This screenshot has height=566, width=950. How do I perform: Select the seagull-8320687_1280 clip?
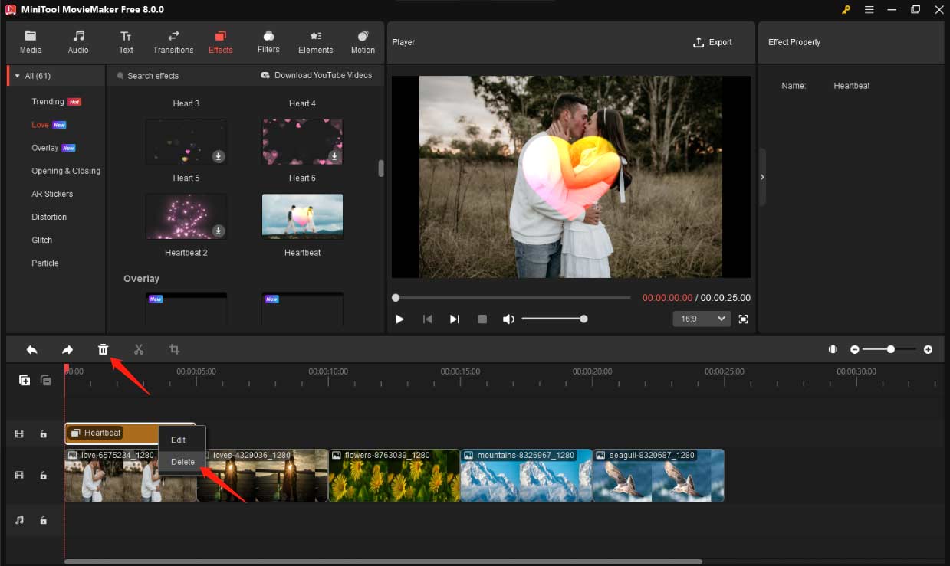(658, 476)
